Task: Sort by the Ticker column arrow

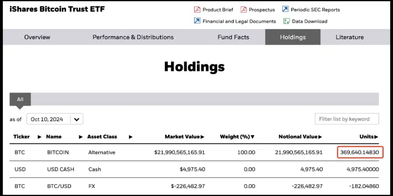Action: click(39, 137)
